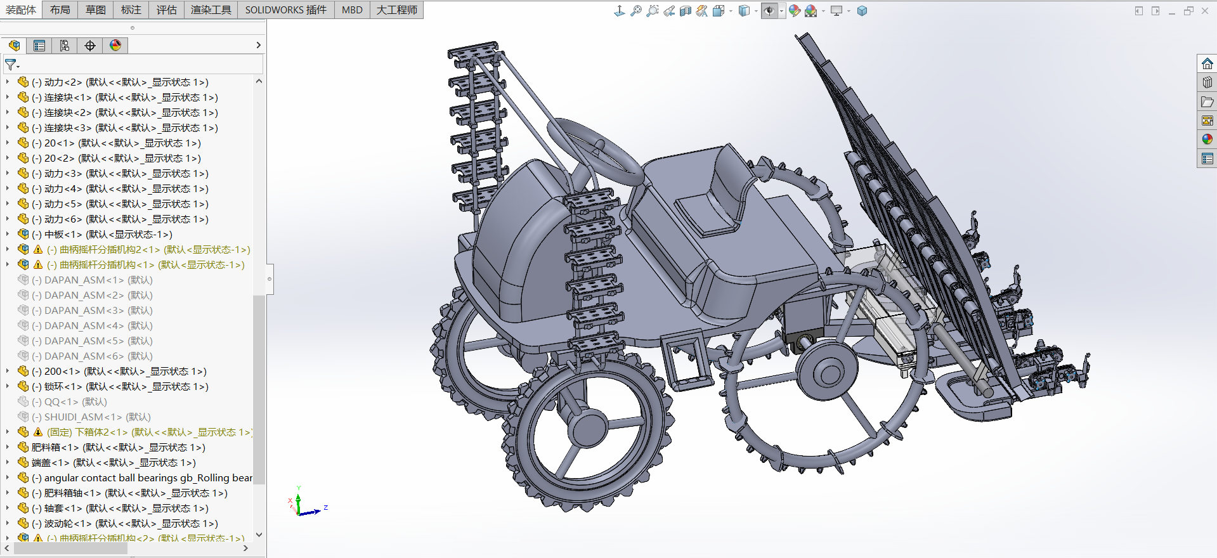Click the Zoom to Fit icon
The height and width of the screenshot is (558, 1217).
pos(635,11)
